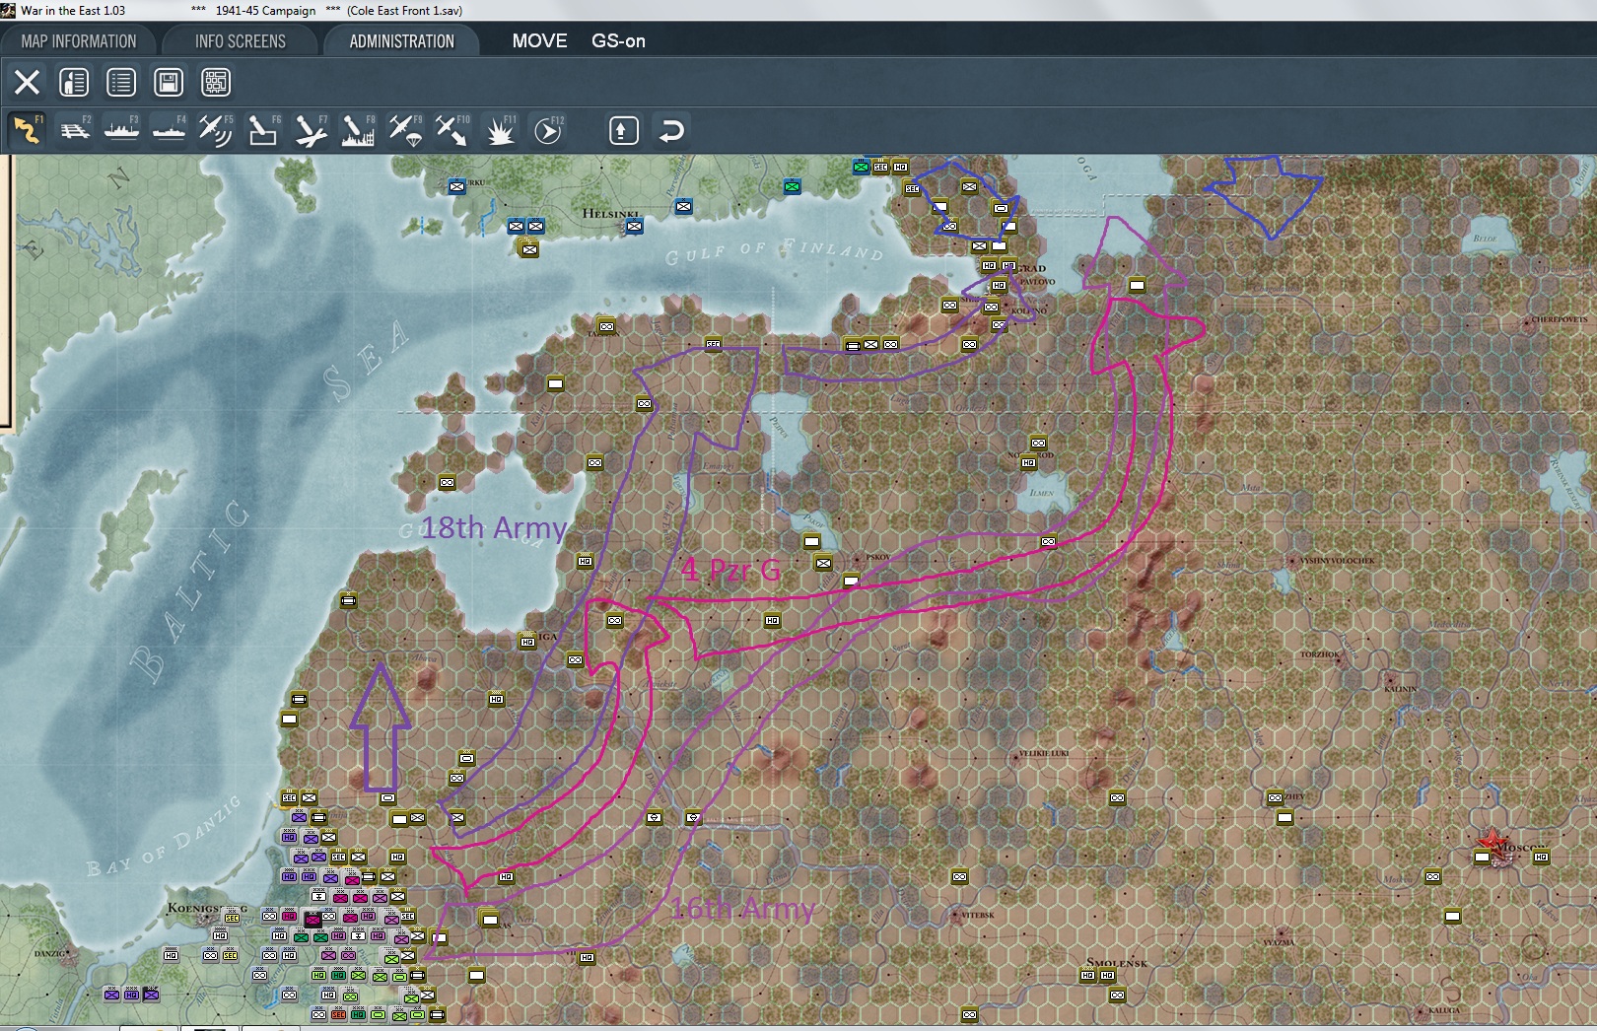Choose the F11 explosion attack mode icon
This screenshot has width=1597, height=1031.
click(500, 130)
